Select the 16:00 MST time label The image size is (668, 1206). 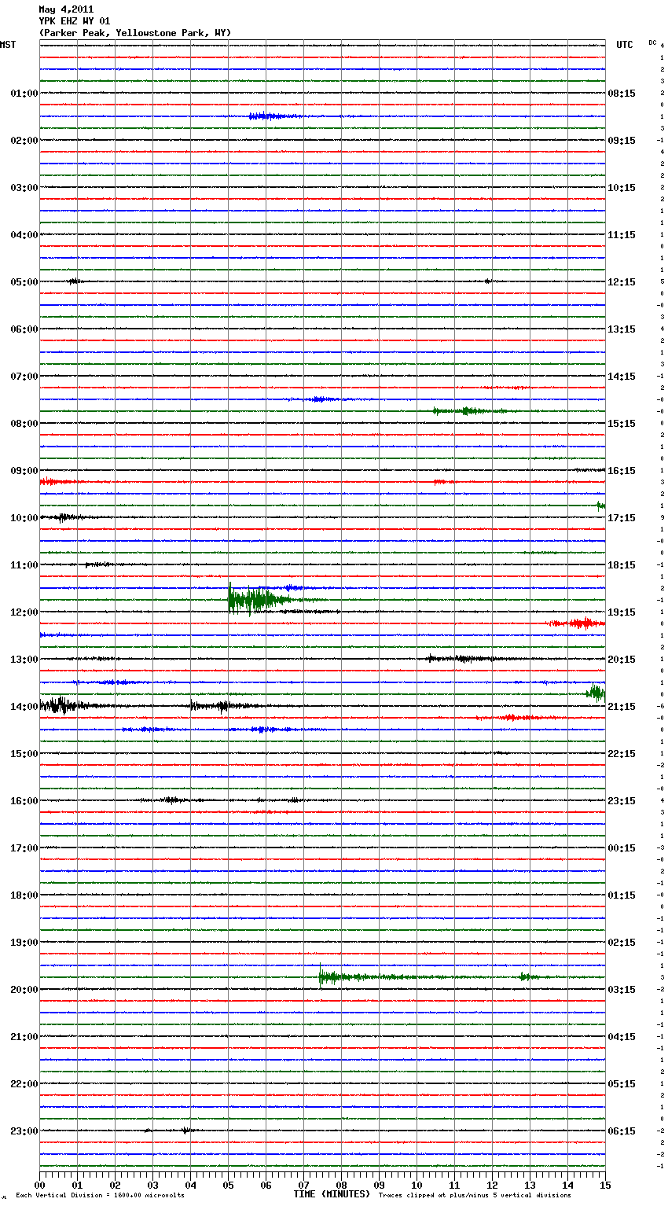(x=24, y=800)
